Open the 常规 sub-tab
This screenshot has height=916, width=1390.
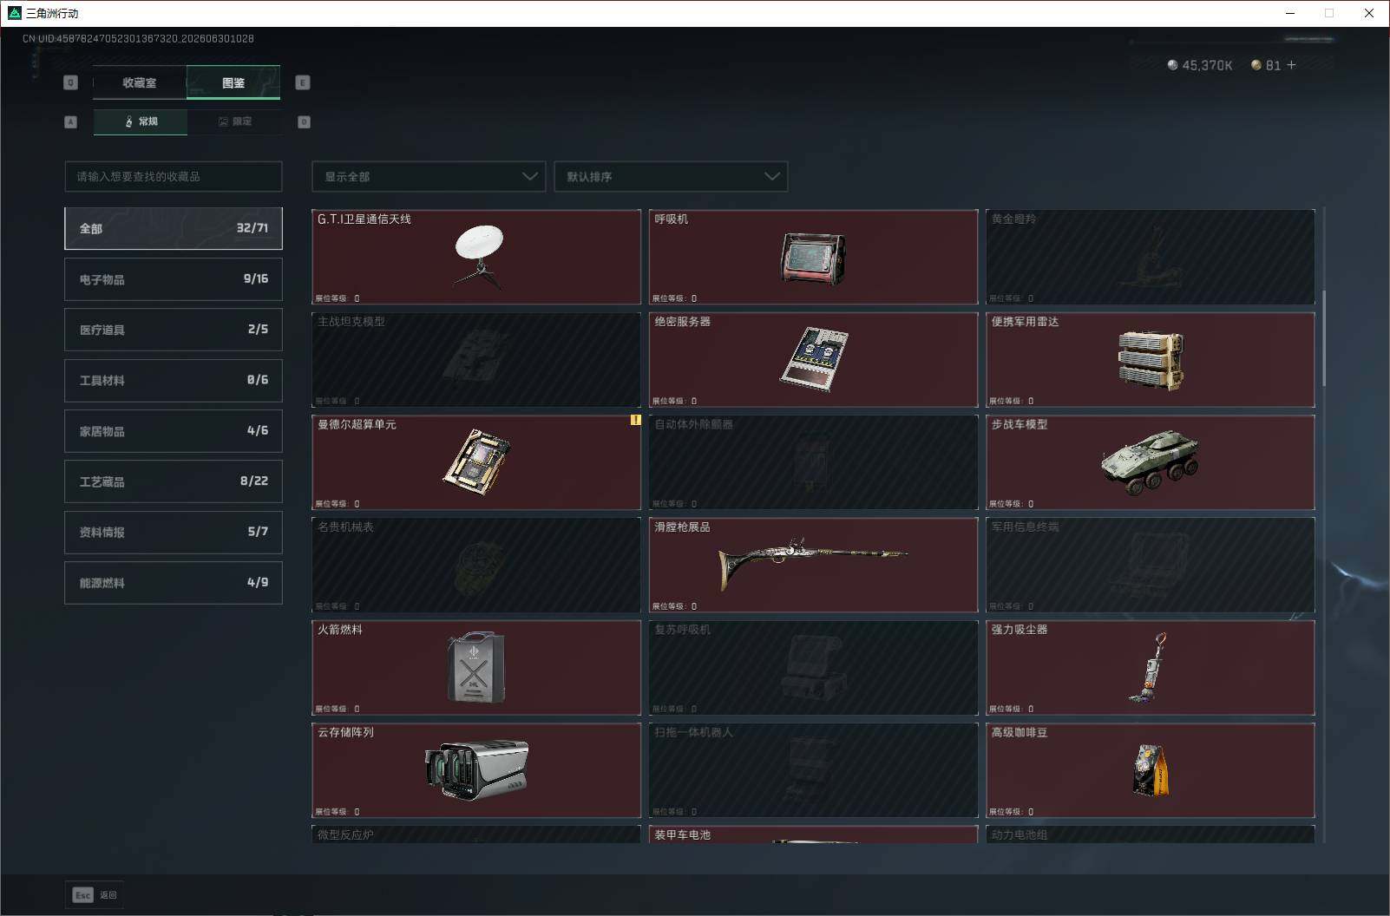141,121
